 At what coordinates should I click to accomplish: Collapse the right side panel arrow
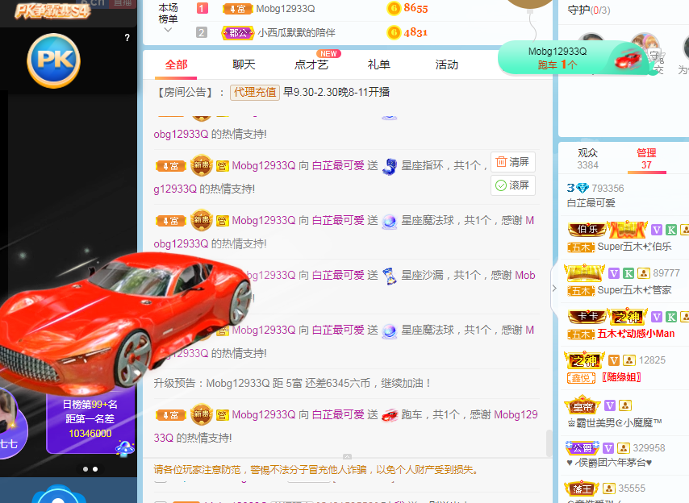pyautogui.click(x=554, y=289)
